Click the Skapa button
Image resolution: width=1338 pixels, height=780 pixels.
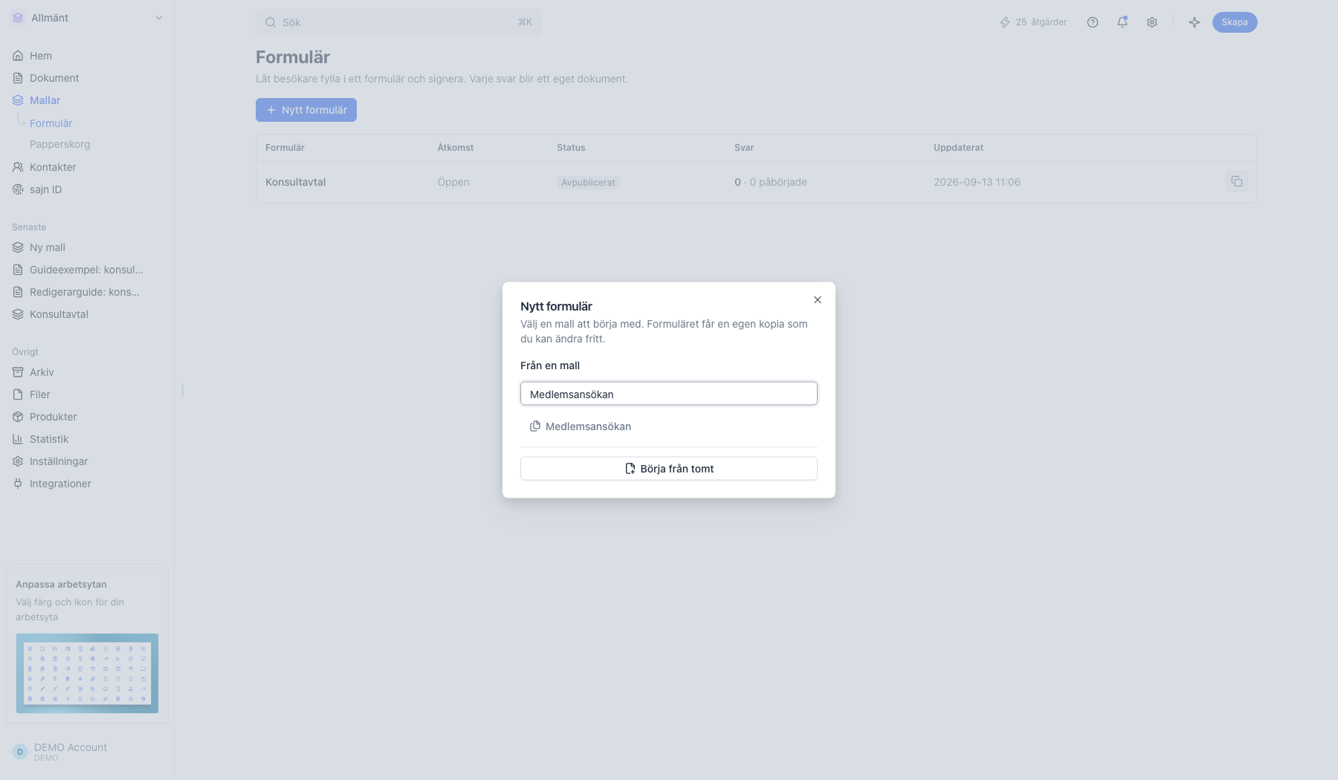(x=1235, y=22)
